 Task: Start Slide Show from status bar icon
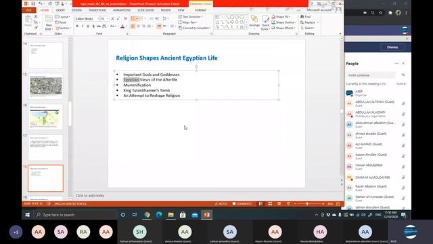coord(288,203)
